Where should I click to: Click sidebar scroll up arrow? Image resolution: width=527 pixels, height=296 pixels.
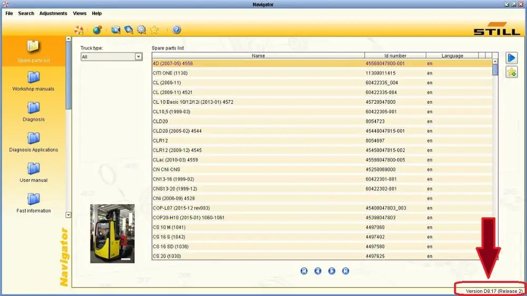pyautogui.click(x=69, y=39)
